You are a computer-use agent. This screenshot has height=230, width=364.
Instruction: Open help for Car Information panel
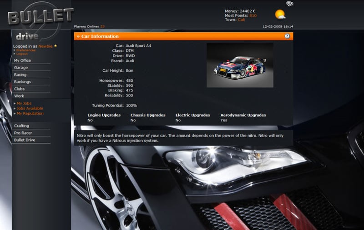[x=287, y=36]
